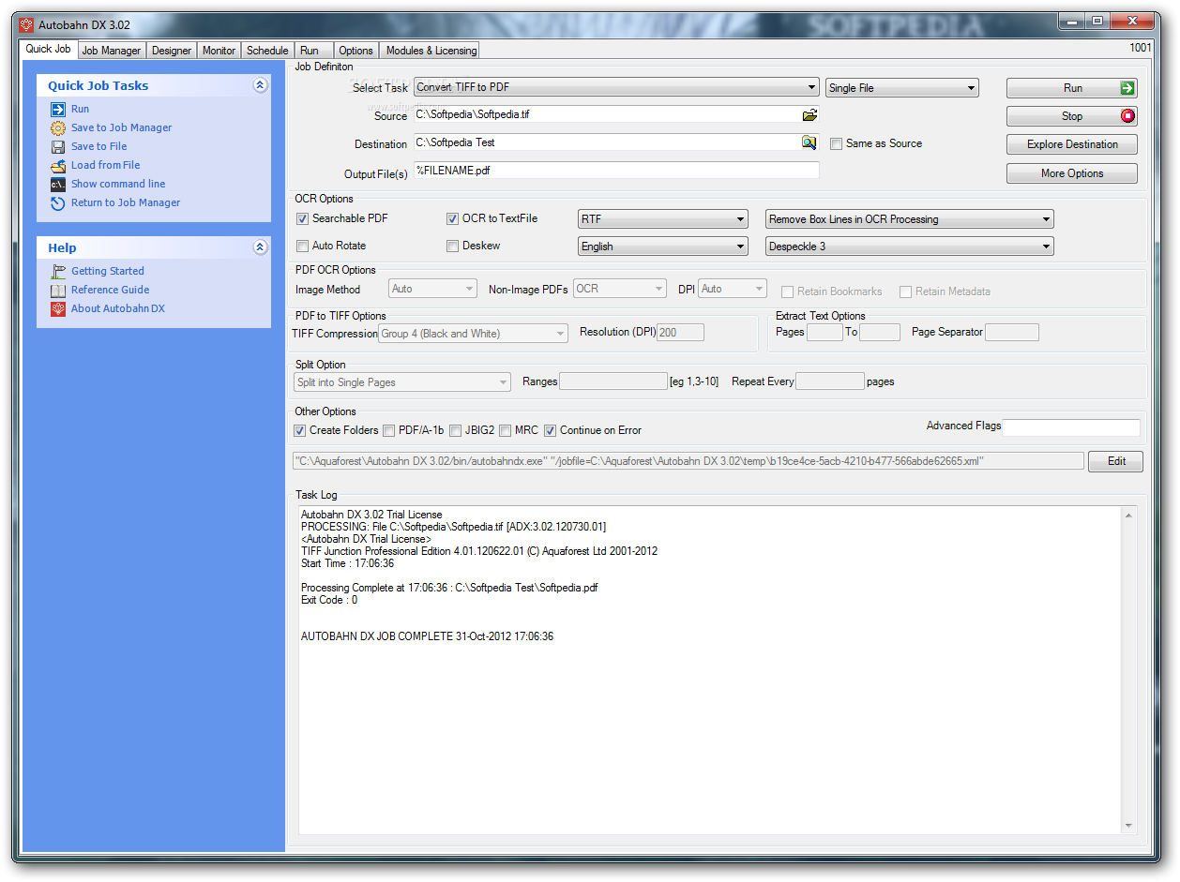Open the Options tab
This screenshot has height=882, width=1180.
pos(356,51)
